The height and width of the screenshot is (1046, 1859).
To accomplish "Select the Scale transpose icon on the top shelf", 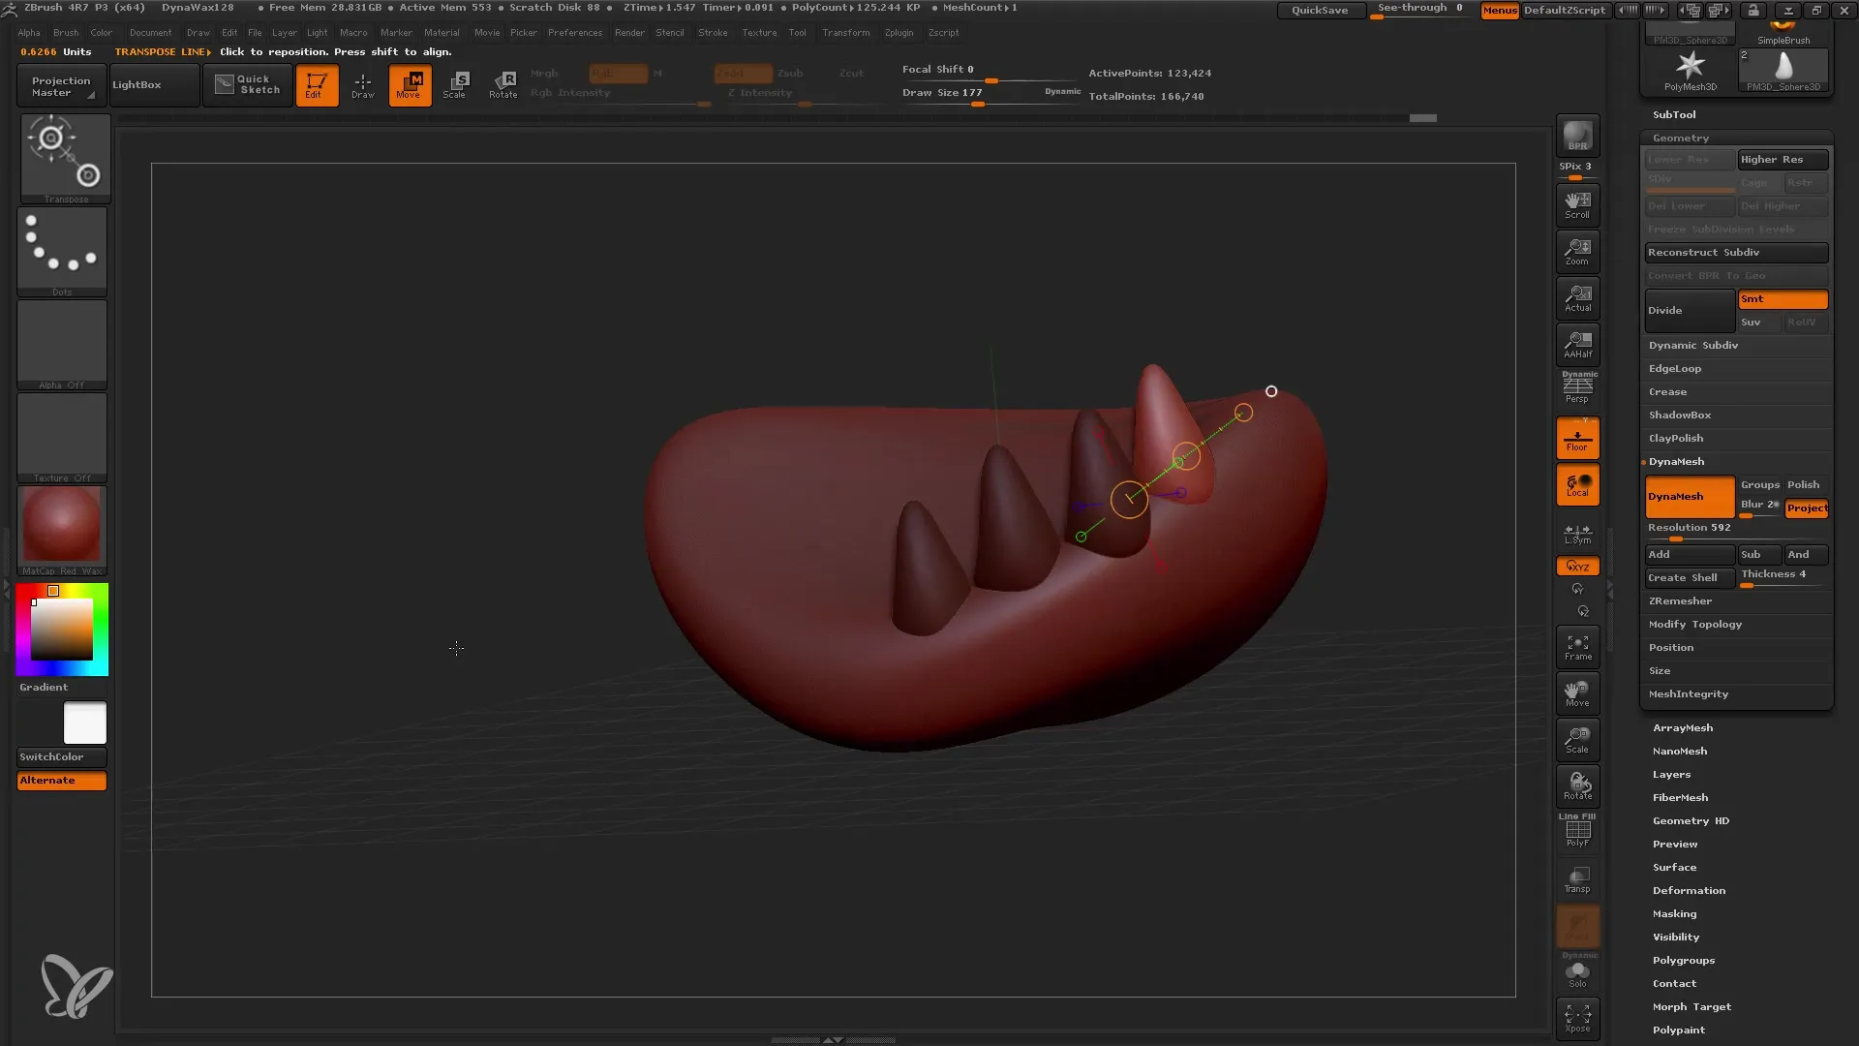I will [456, 85].
